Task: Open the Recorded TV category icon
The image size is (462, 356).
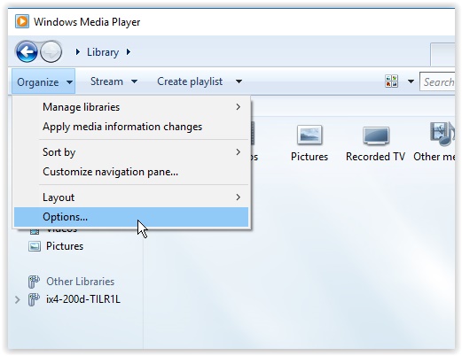Action: click(x=376, y=135)
